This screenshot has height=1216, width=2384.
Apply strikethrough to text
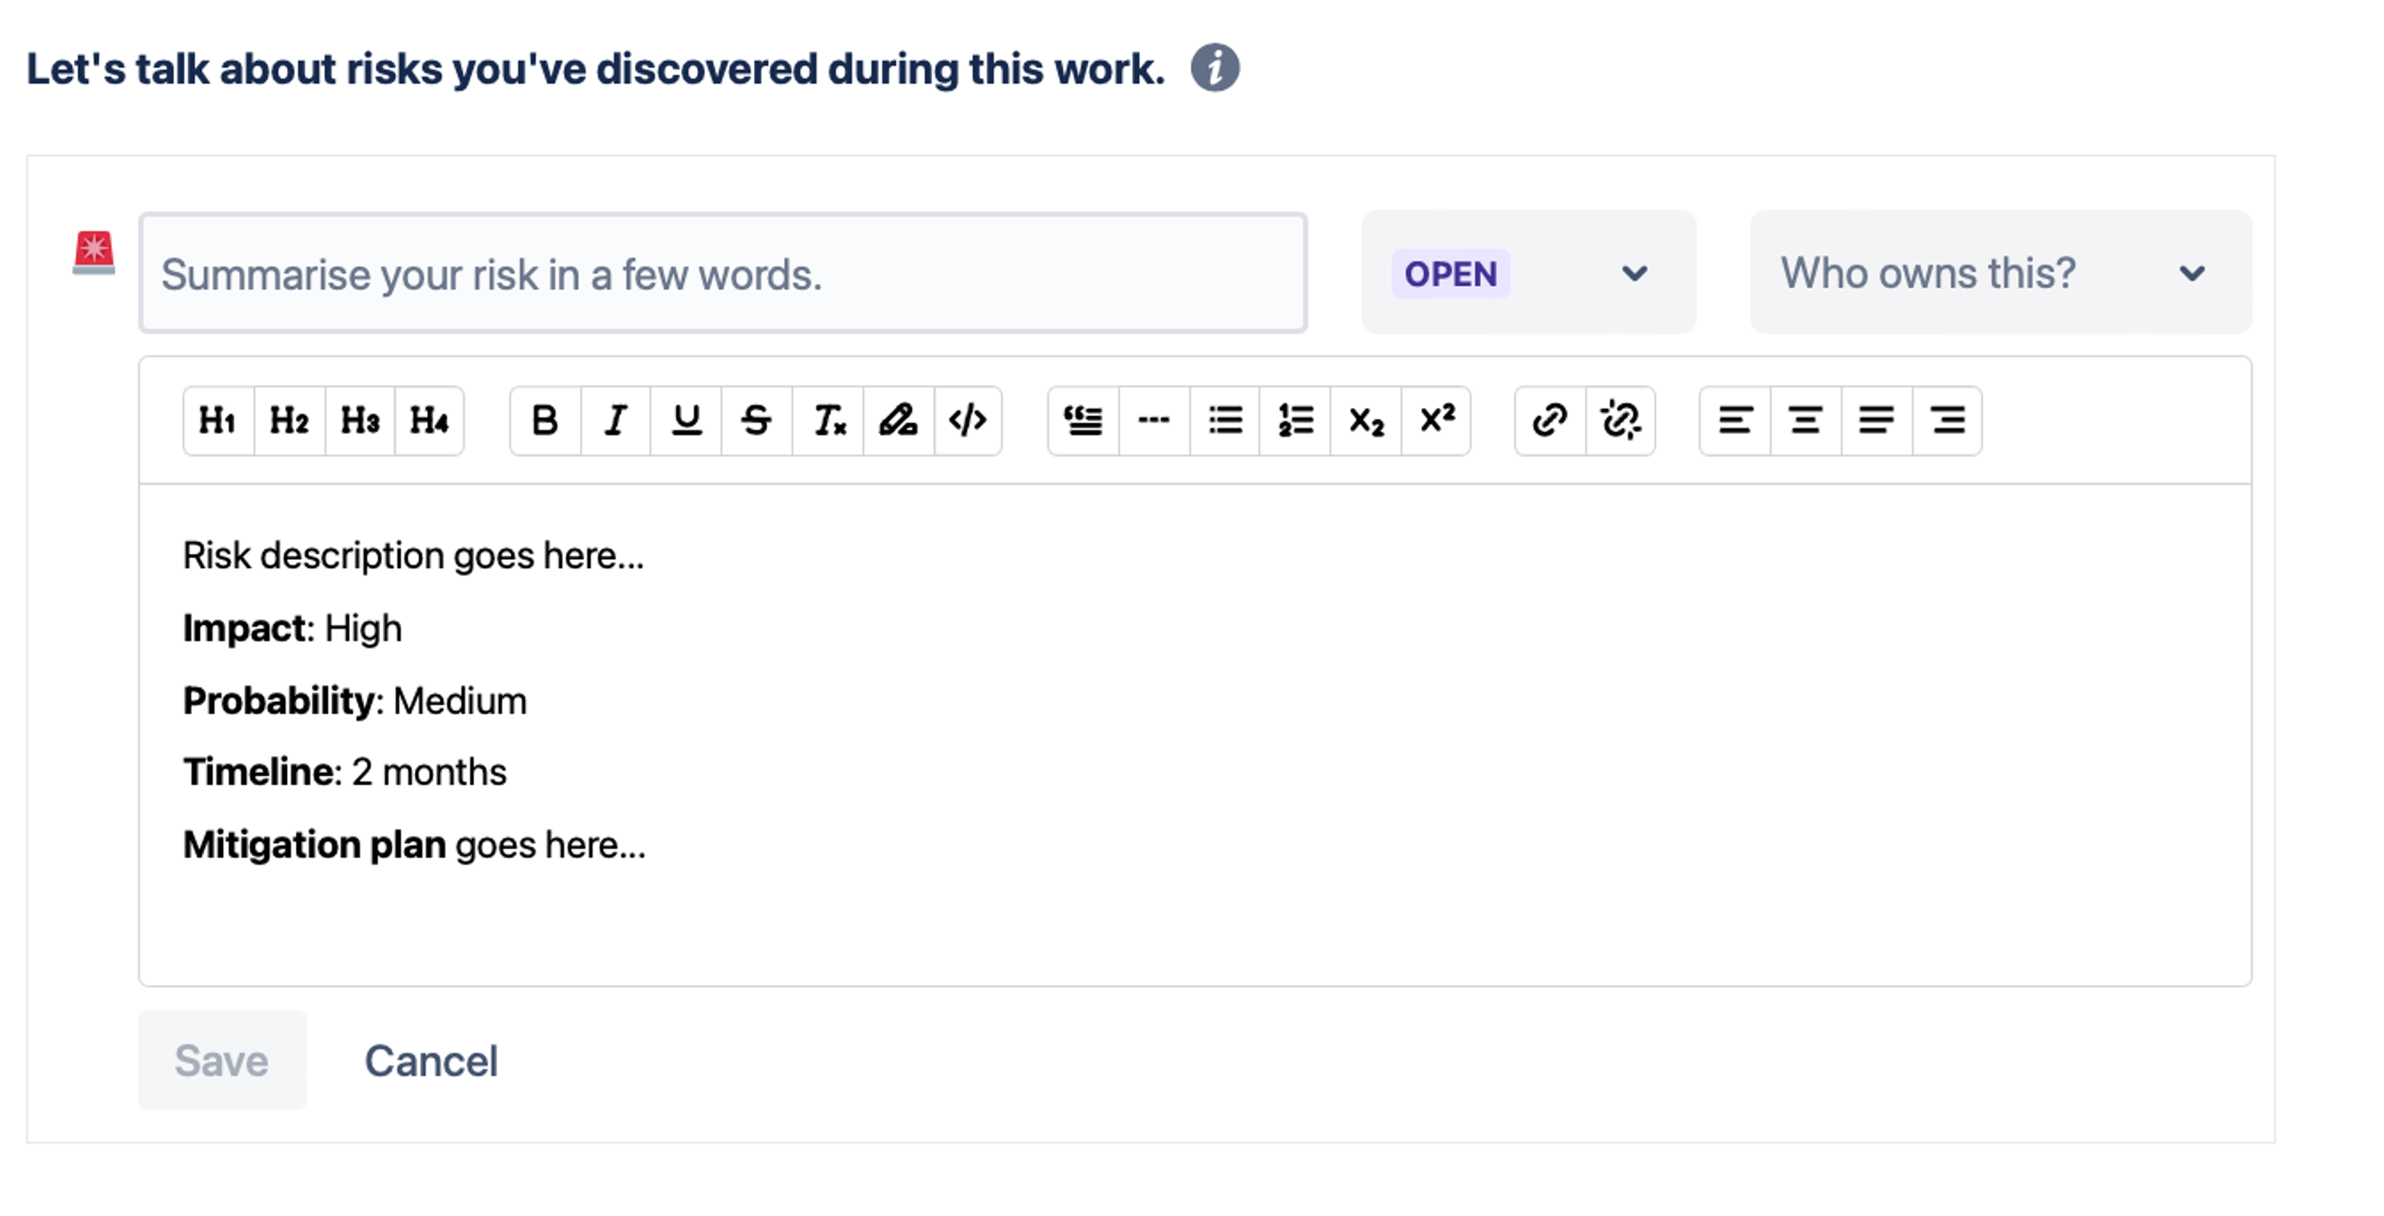pyautogui.click(x=756, y=421)
